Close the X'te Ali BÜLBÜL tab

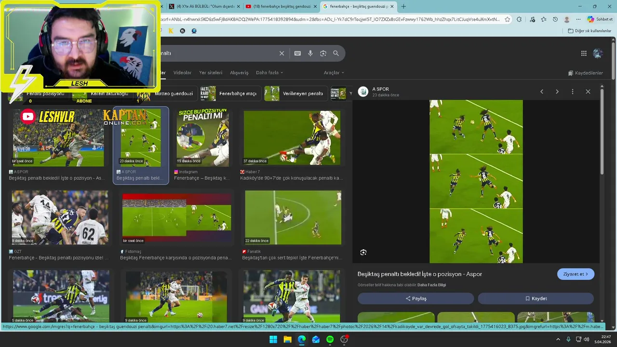pyautogui.click(x=238, y=6)
